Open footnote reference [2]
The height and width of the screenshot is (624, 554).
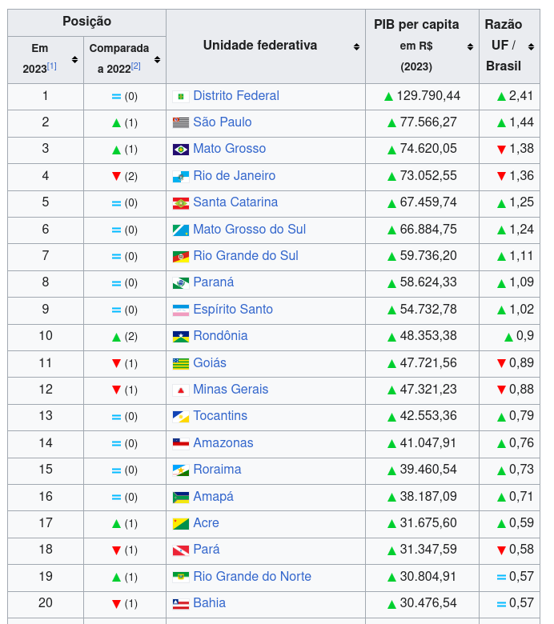[x=136, y=66]
